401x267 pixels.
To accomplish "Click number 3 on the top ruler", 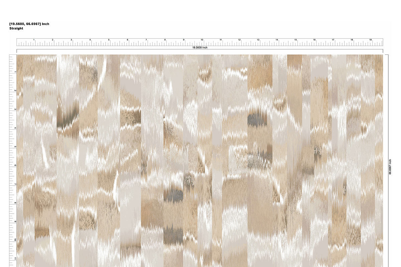I will click(x=71, y=40).
